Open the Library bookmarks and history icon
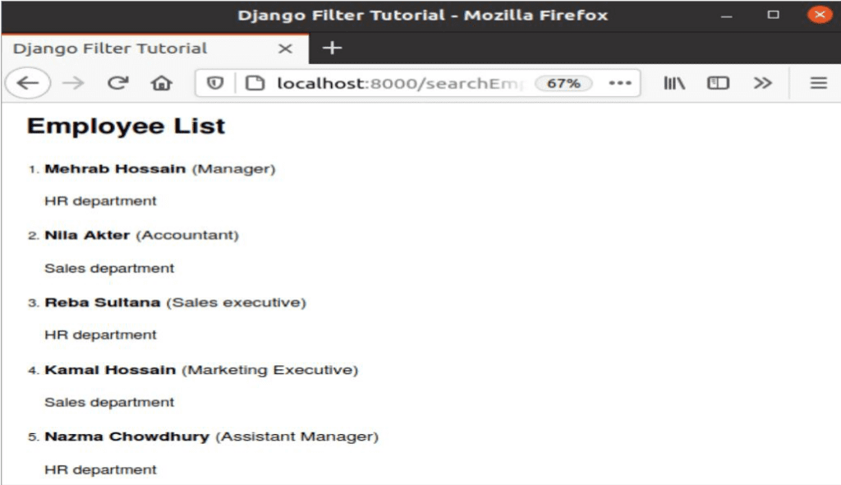This screenshot has height=485, width=841. click(x=674, y=83)
